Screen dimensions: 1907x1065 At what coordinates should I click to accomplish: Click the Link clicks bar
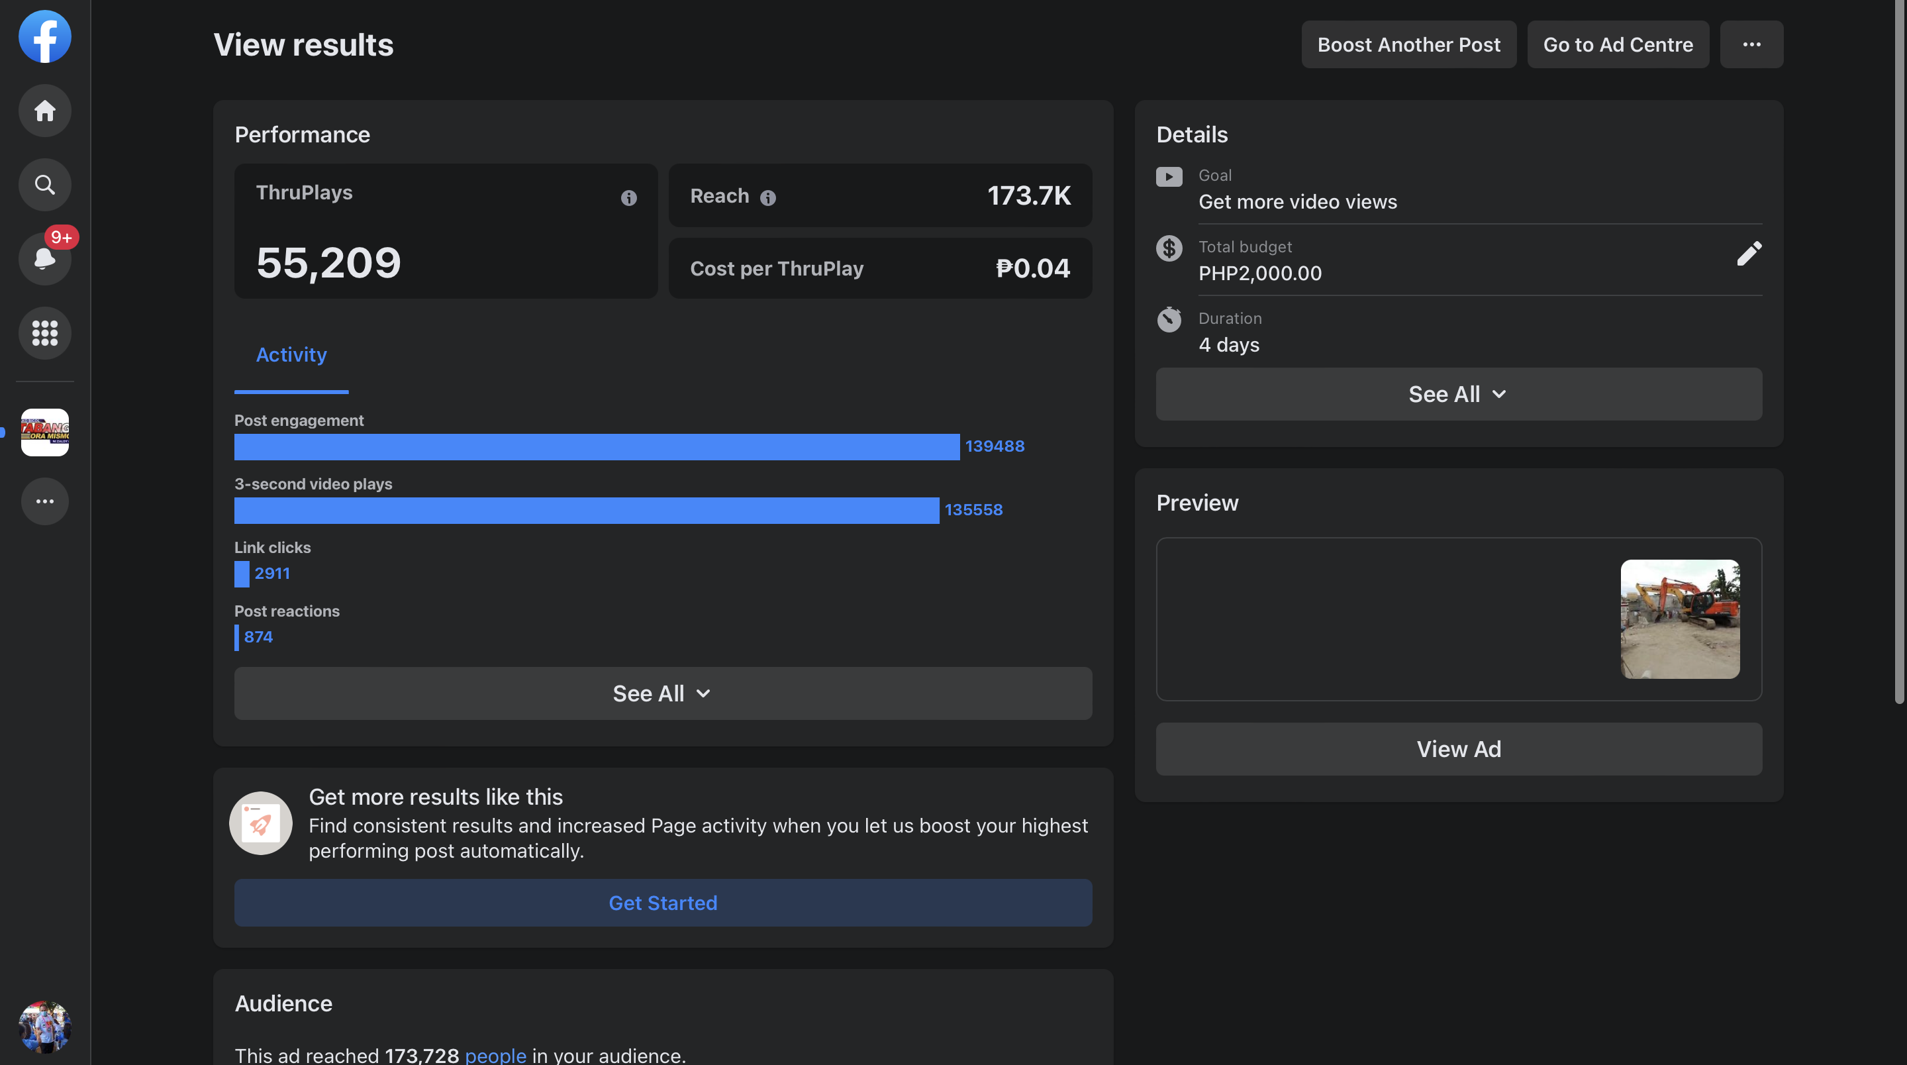click(241, 574)
